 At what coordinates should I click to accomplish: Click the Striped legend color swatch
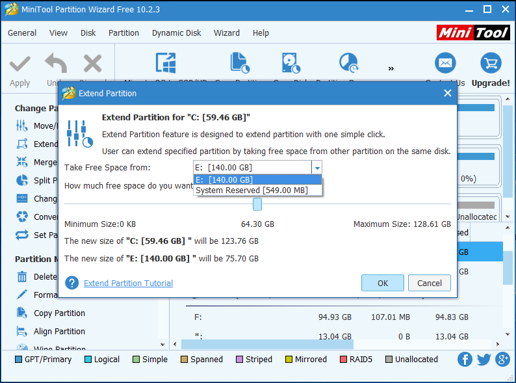[x=239, y=360]
